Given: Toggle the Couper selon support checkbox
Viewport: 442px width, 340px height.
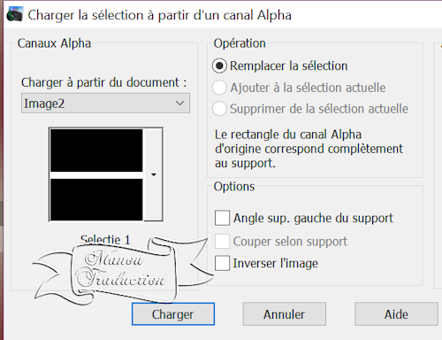Looking at the screenshot, I should 222,242.
